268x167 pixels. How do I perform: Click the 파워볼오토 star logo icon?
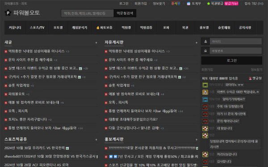tap(8, 13)
